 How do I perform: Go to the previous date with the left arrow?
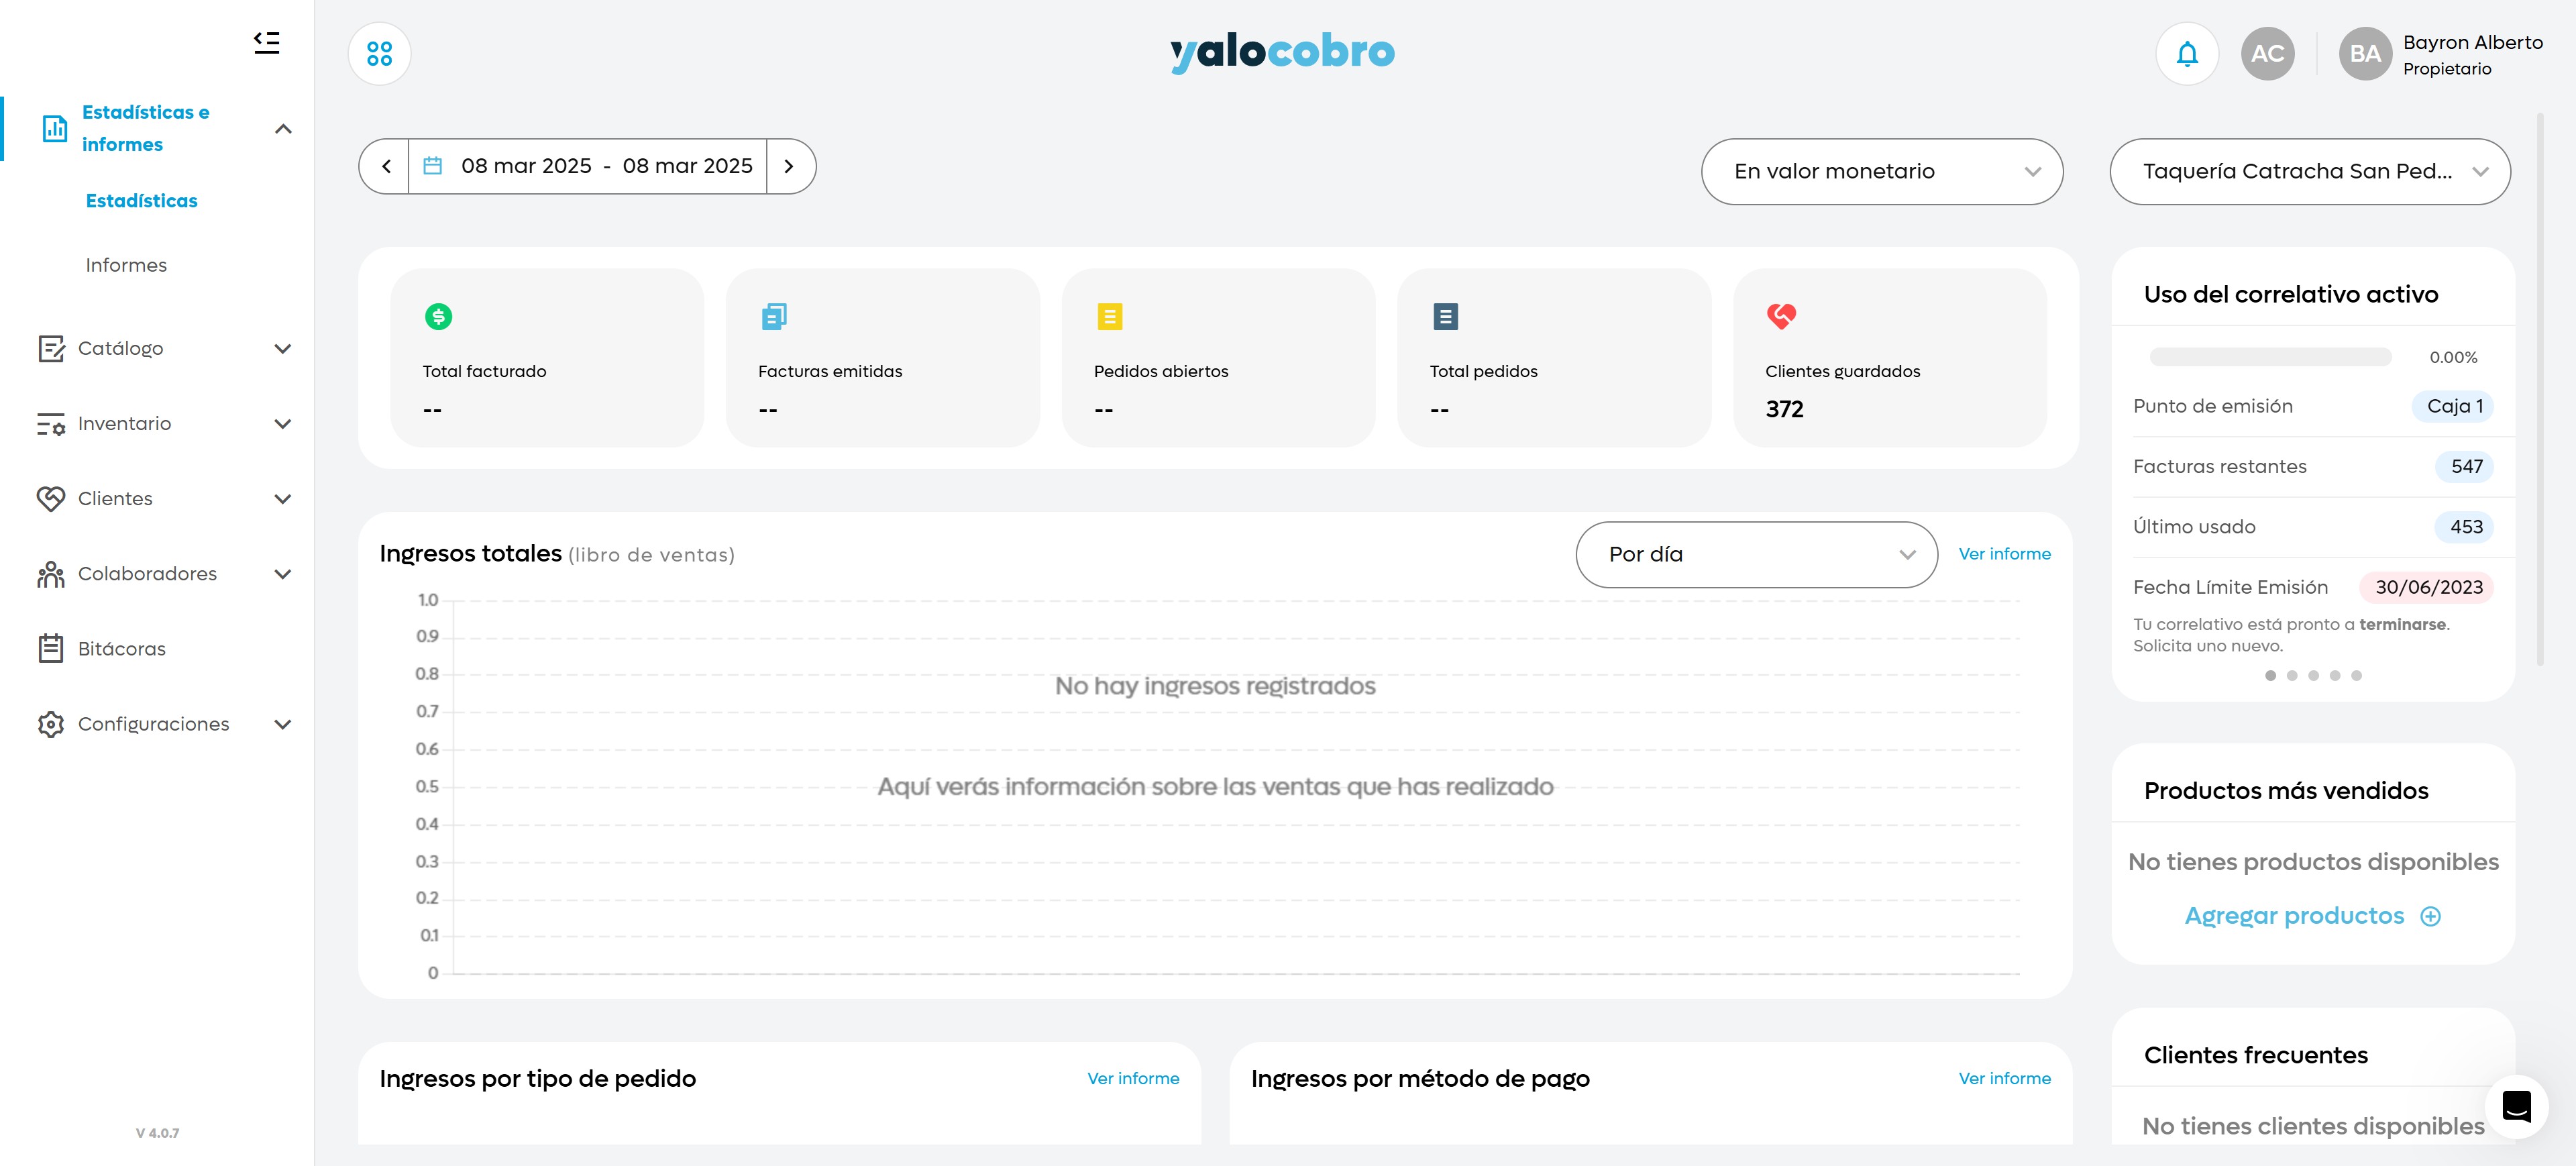click(x=386, y=166)
